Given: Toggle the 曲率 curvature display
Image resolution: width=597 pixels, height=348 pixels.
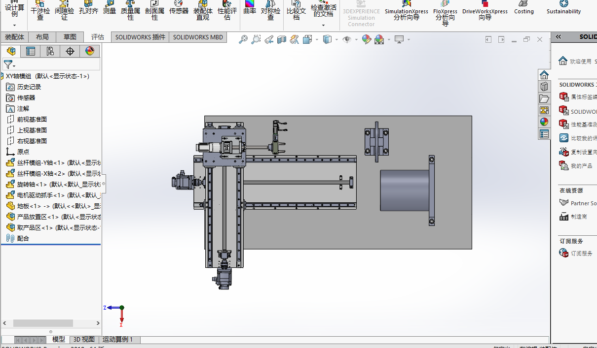Looking at the screenshot, I should point(250,8).
